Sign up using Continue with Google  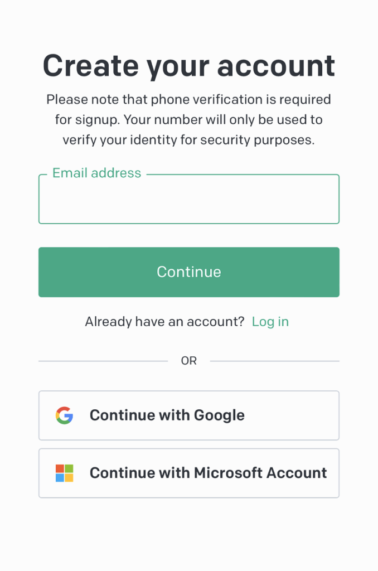click(x=188, y=415)
